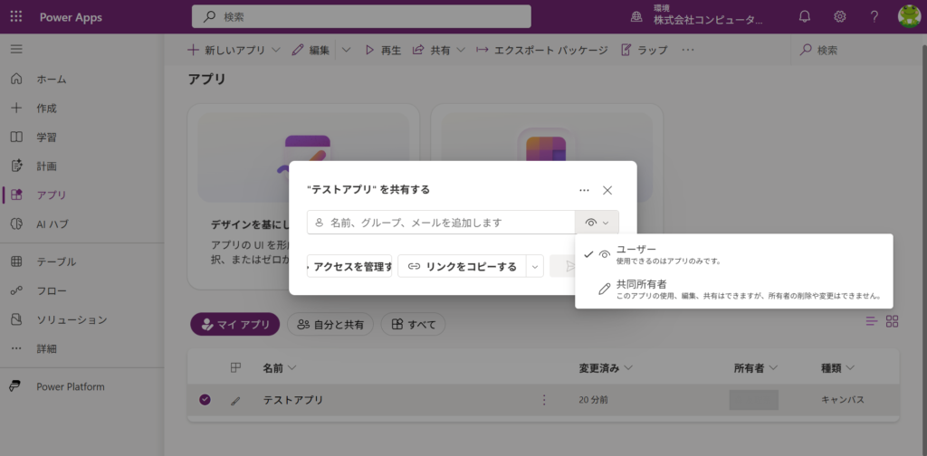This screenshot has width=927, height=456.
Task: Click アクセスを管理する button
Action: click(x=349, y=266)
